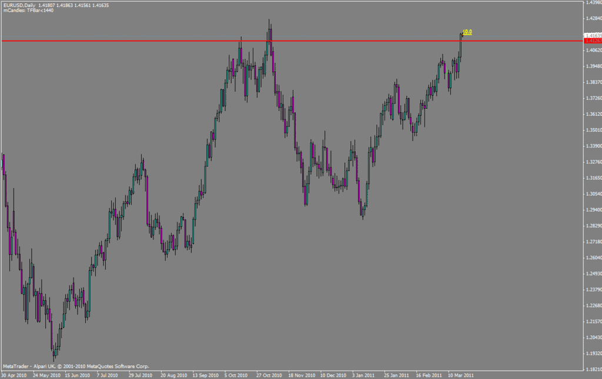Click the 29 Jul 2010 date label
Image resolution: width=602 pixels, height=379 pixels.
coord(140,375)
